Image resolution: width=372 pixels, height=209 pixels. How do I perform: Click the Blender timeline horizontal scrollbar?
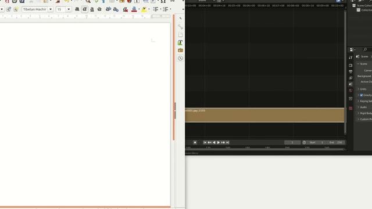[x=264, y=150]
